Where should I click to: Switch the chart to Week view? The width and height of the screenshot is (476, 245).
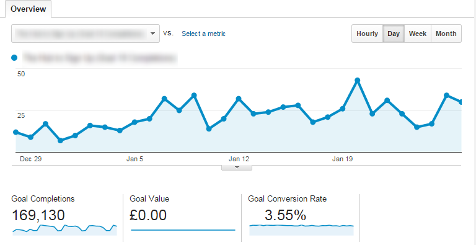click(418, 33)
